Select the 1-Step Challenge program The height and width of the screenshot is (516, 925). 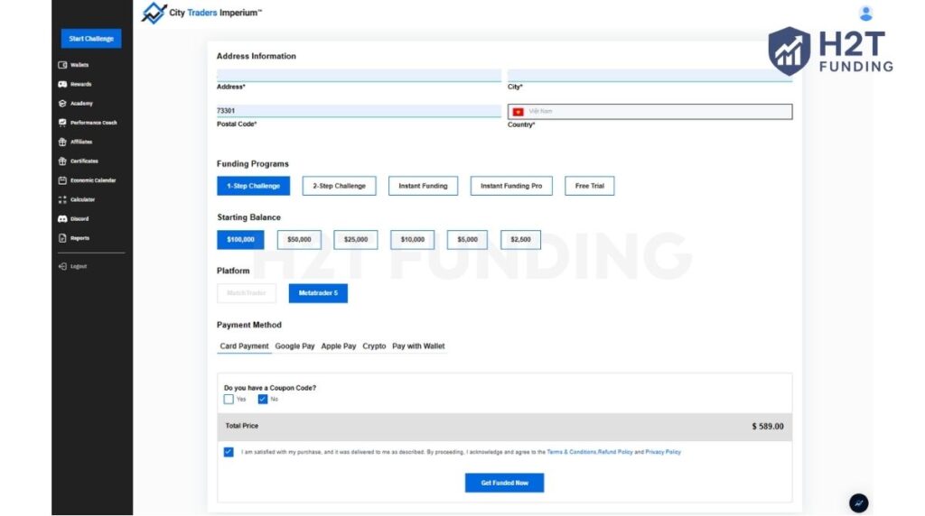click(x=254, y=186)
